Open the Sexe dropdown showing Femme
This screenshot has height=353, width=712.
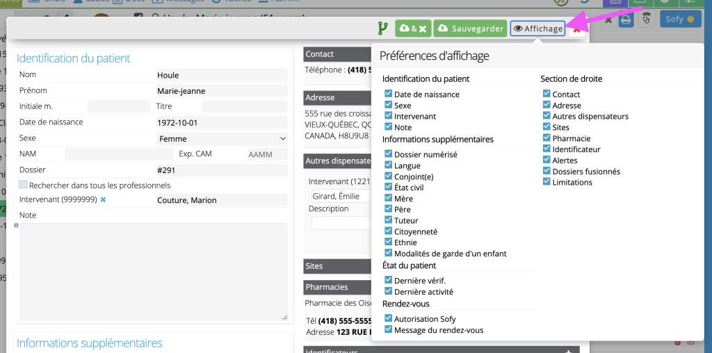click(222, 138)
